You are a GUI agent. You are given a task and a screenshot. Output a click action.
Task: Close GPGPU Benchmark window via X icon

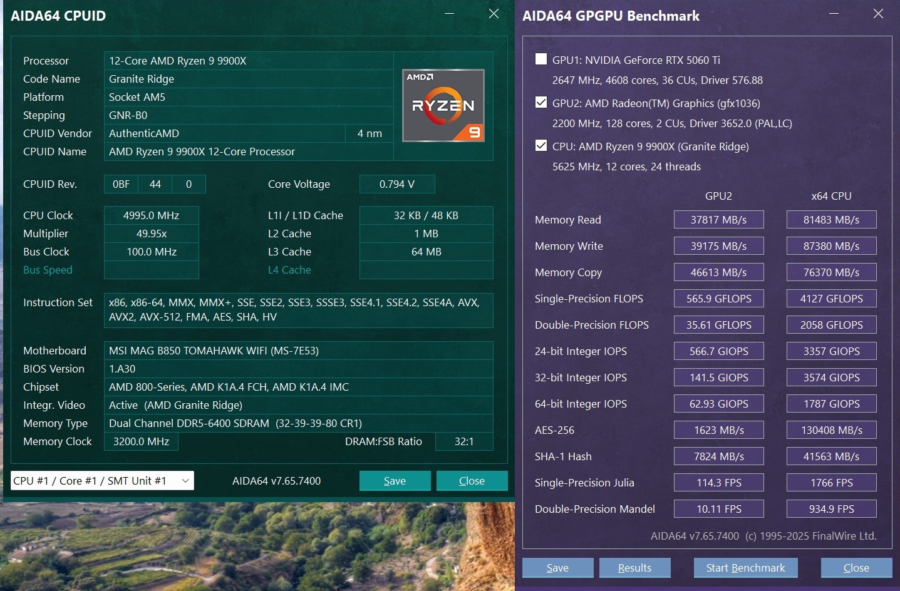878,14
